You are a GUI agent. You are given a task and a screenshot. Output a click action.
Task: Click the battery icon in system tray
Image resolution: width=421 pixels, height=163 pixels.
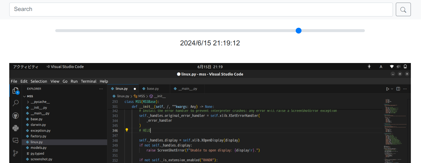click(405, 66)
